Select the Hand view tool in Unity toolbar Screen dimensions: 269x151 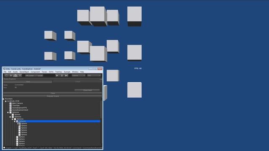tap(6, 75)
